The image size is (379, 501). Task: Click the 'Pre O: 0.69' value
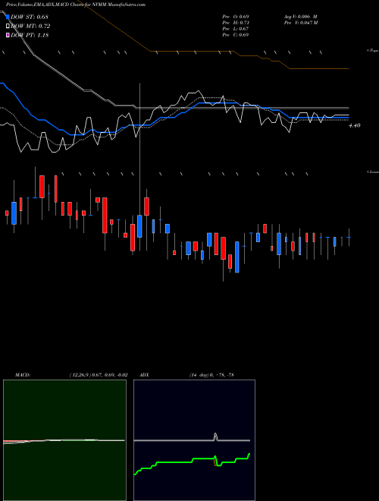236,17
